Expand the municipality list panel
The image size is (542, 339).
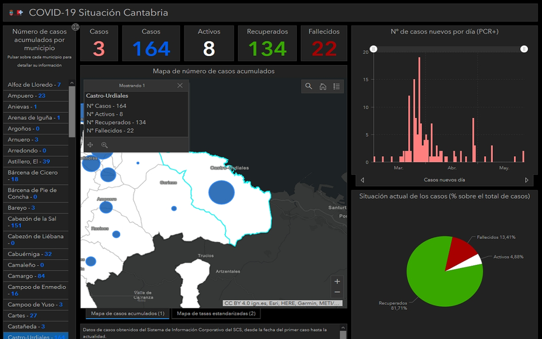click(x=75, y=27)
